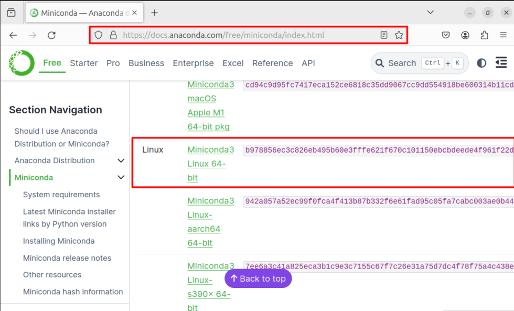
Task: Open the Firefox recent browsing view icon
Action: pyautogui.click(x=11, y=13)
